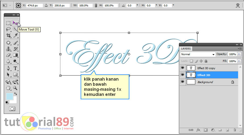Select the 3D Orbit camera tool
244x135 pixels.
pos(15,82)
